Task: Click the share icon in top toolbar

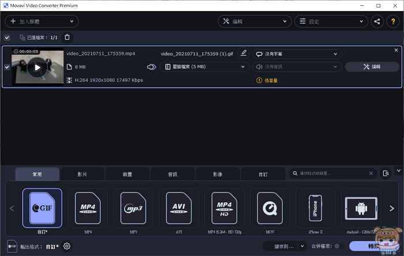Action: (377, 21)
